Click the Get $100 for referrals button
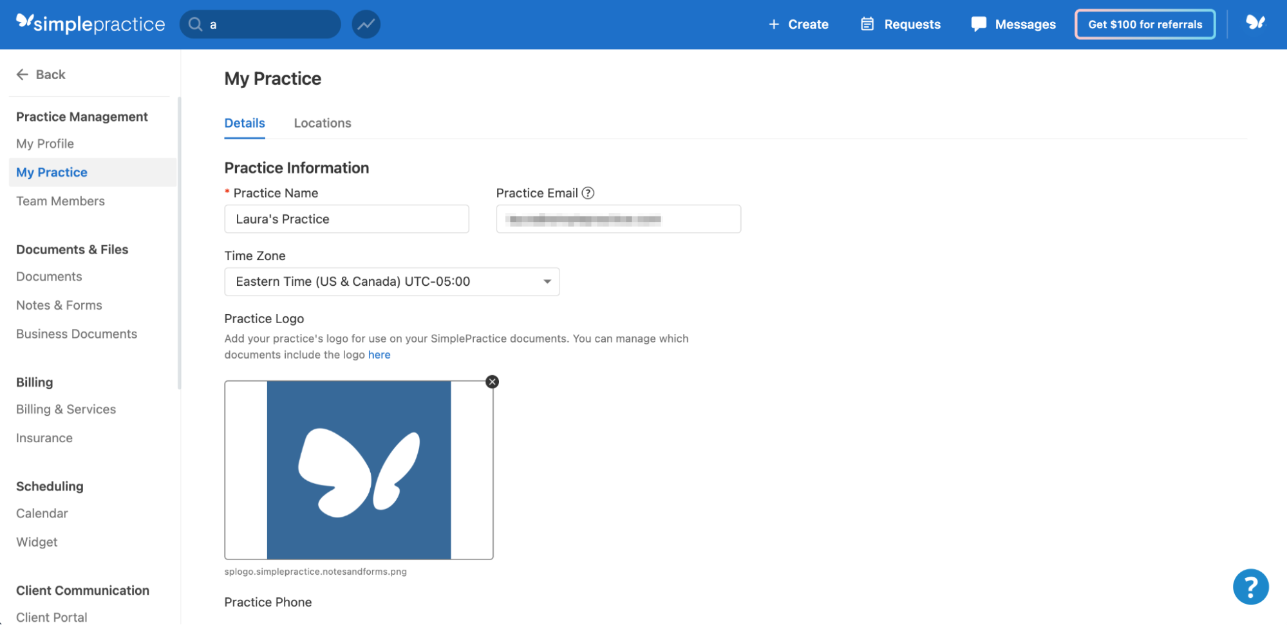This screenshot has height=625, width=1287. tap(1145, 24)
